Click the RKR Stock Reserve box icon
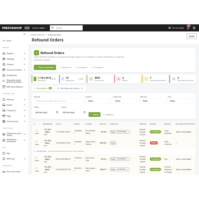199x199 pixels. (4, 87)
